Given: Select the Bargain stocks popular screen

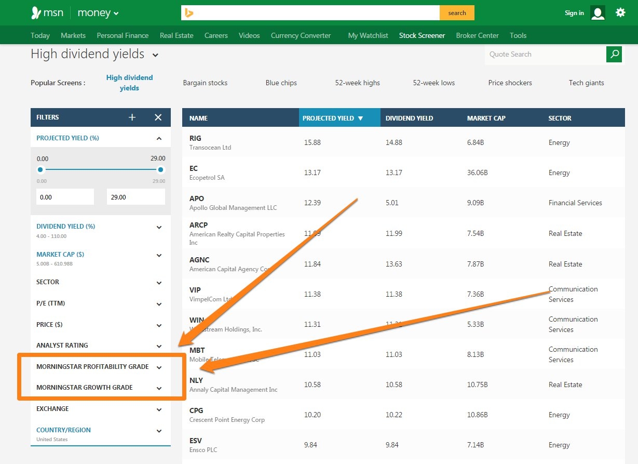Looking at the screenshot, I should tap(205, 83).
